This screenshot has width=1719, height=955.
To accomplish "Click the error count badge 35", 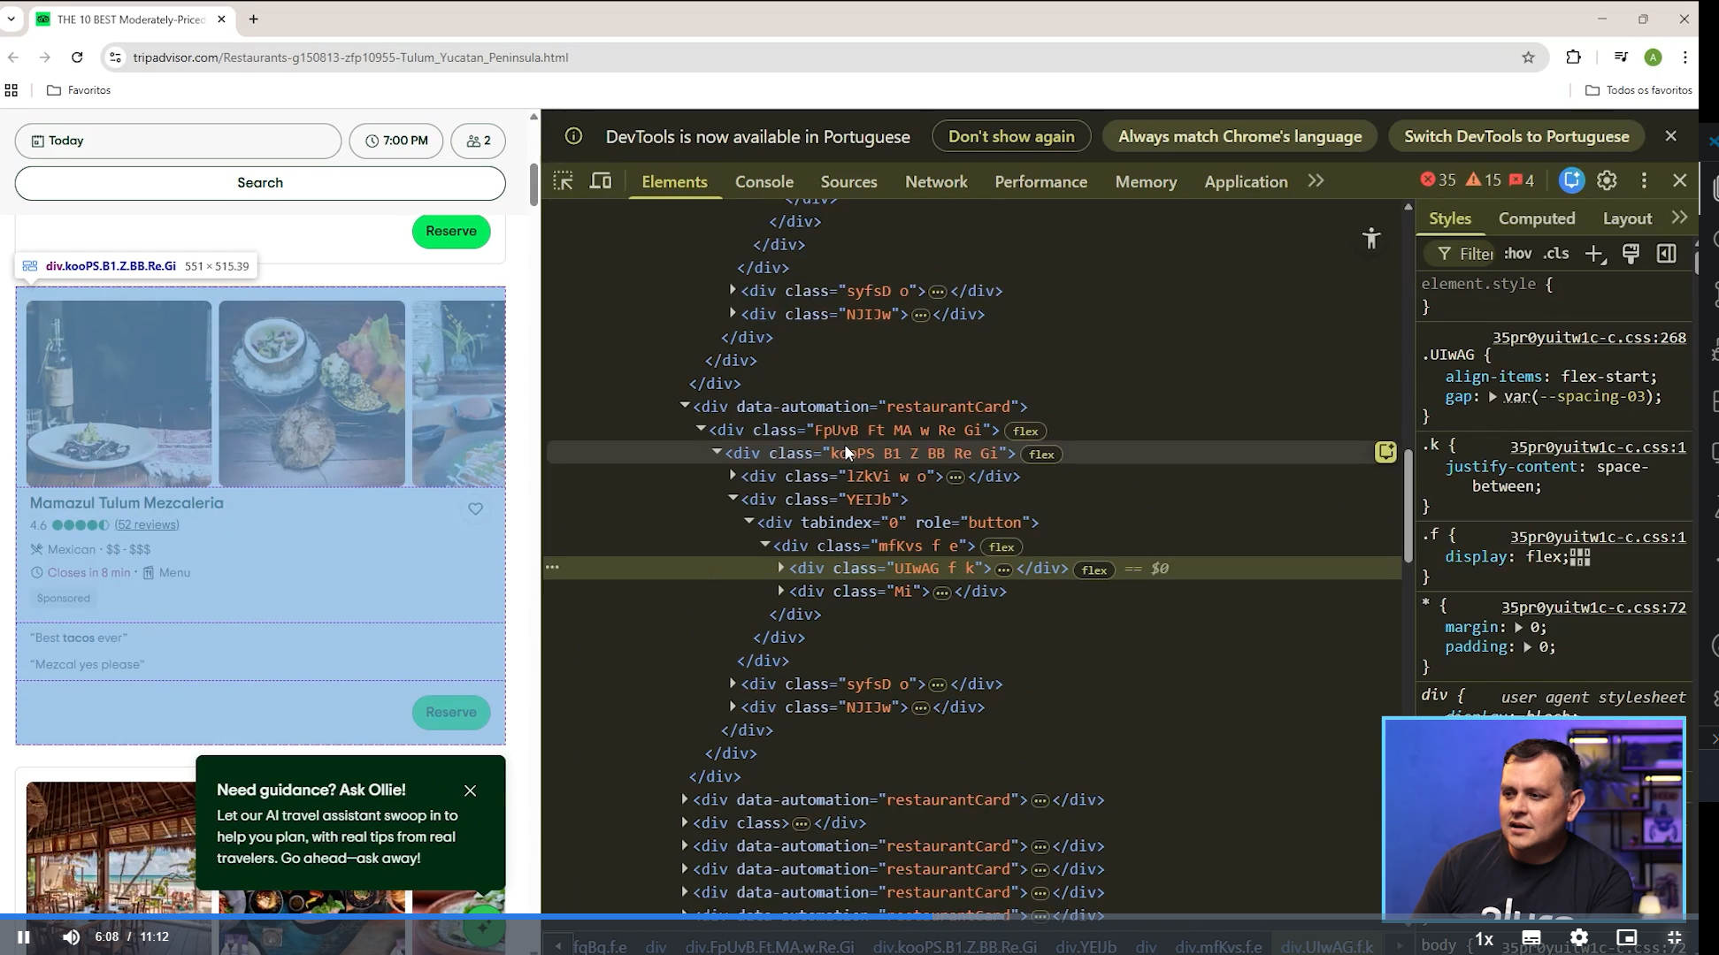I will (x=1439, y=180).
